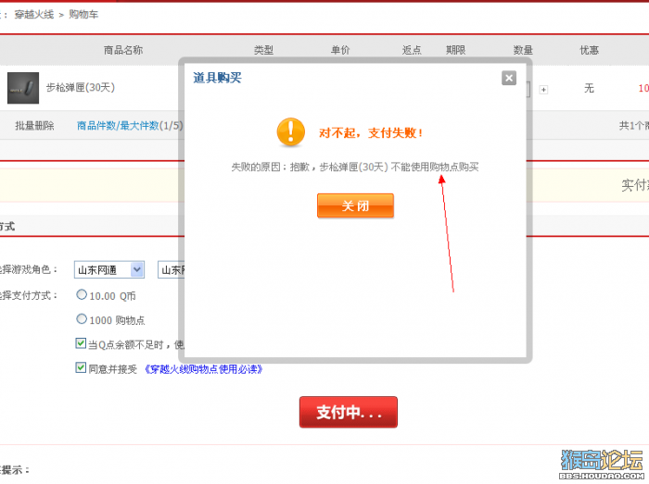Select the 1000 购物点 payment option
Image resolution: width=649 pixels, height=484 pixels.
coord(82,319)
